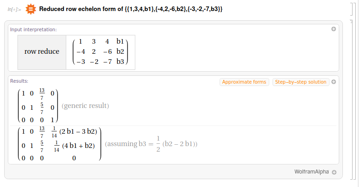Click the 'row reduce' label
The width and height of the screenshot is (359, 187).
point(42,51)
